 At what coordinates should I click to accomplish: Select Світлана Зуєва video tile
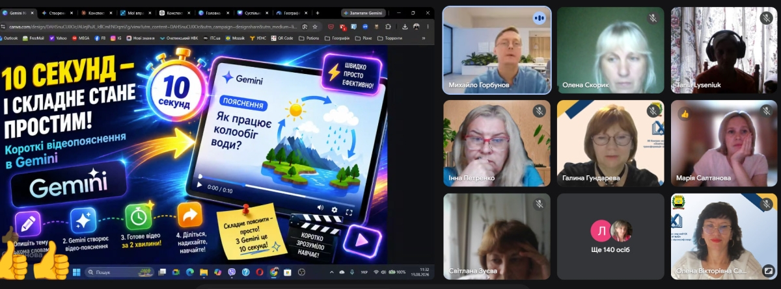click(x=497, y=236)
